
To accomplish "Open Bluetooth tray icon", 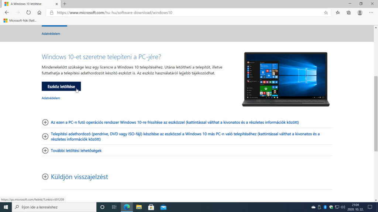I will pos(325,207).
